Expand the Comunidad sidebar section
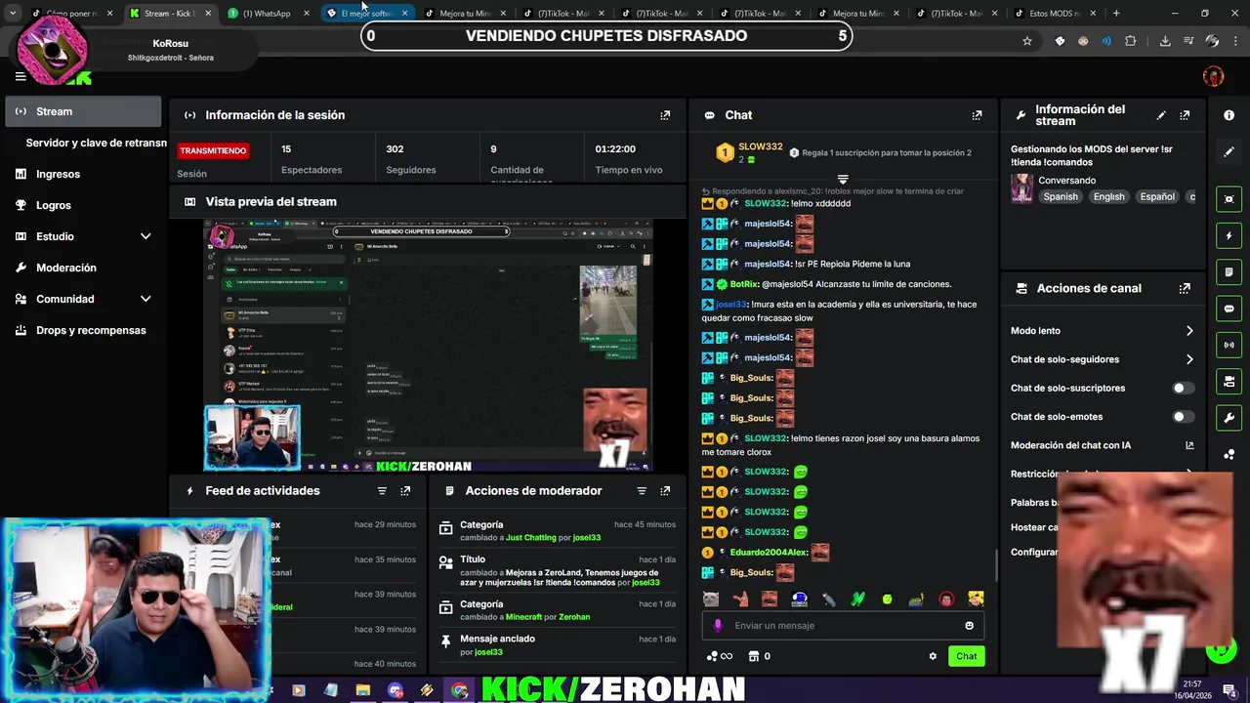 (146, 299)
